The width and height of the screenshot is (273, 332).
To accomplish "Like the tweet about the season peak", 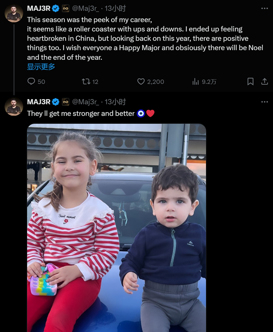I will point(141,81).
